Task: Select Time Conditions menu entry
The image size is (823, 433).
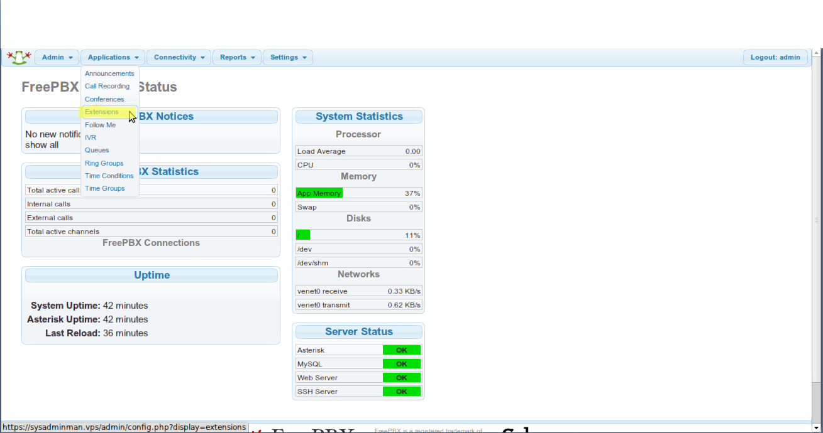Action: click(x=109, y=176)
